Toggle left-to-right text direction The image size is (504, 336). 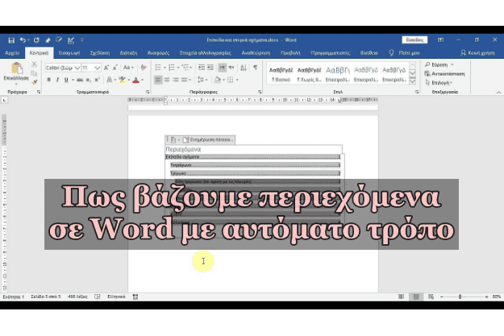click(x=222, y=68)
